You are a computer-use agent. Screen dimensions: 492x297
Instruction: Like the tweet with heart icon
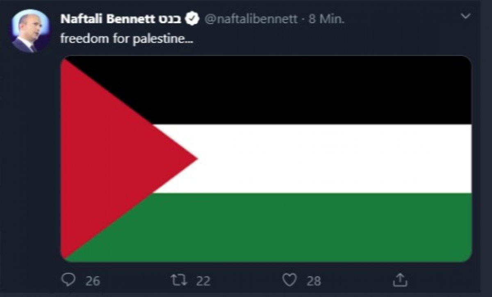click(x=290, y=280)
